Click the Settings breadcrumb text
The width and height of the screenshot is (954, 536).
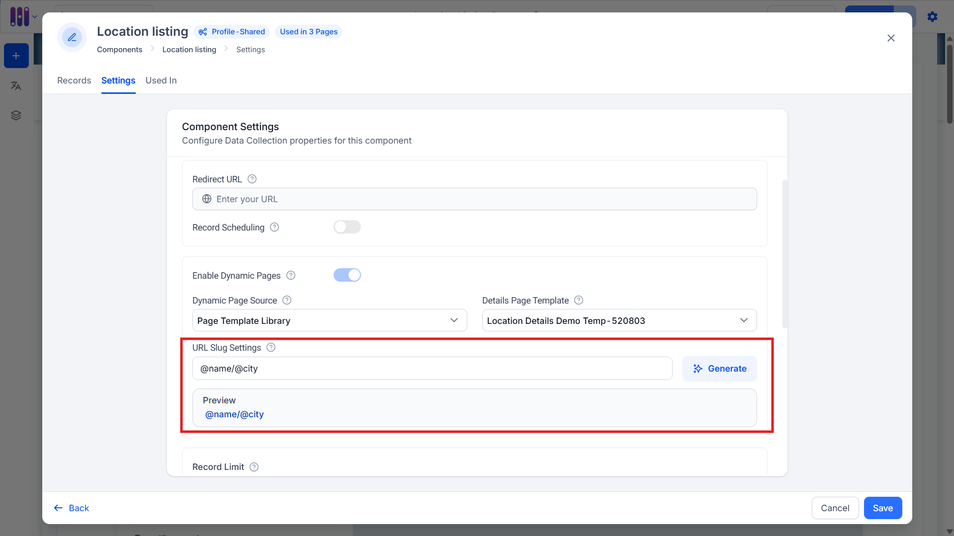(x=251, y=50)
